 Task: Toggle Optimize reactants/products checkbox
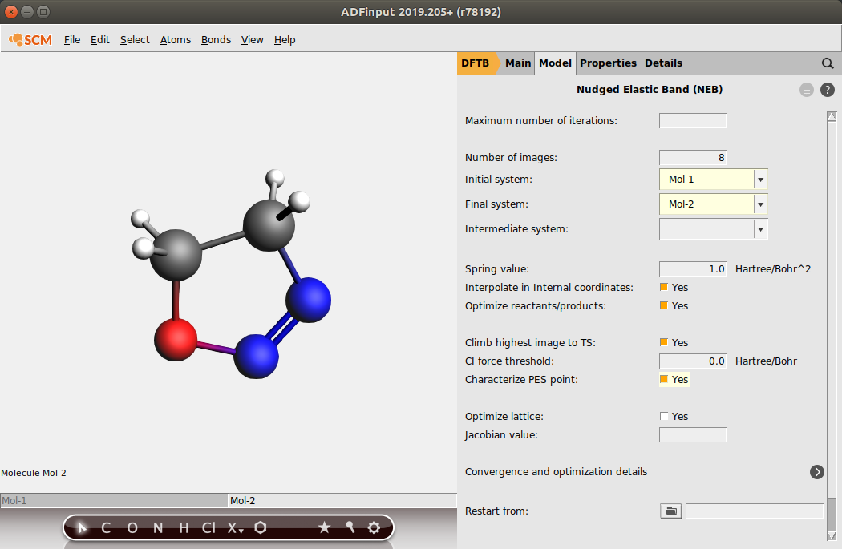click(664, 305)
